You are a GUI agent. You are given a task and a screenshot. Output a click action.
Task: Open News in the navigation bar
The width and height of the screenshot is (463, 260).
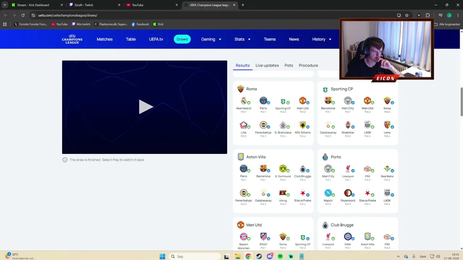coord(294,39)
